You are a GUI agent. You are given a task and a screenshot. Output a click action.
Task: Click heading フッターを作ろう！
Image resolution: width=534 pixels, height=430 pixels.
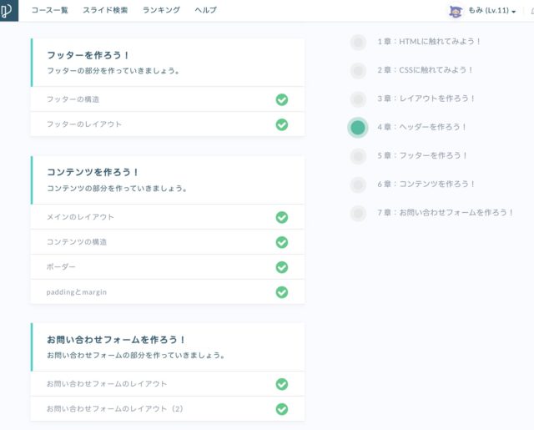point(88,55)
